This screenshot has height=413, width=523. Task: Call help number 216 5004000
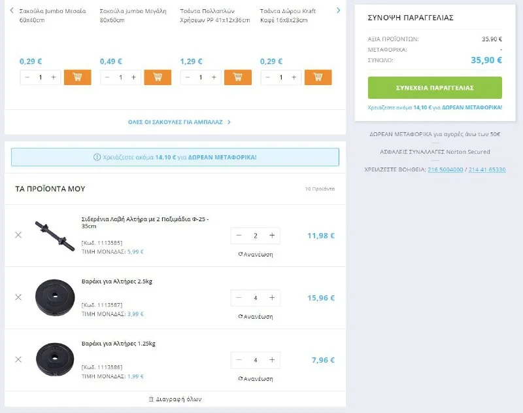445,170
